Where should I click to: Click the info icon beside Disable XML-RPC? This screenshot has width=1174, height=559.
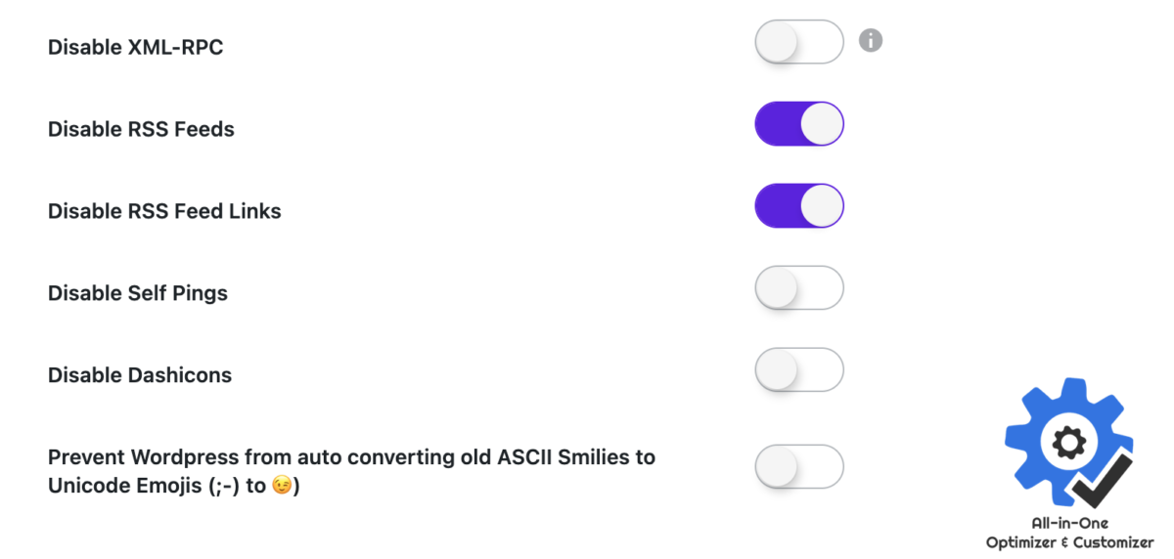871,40
